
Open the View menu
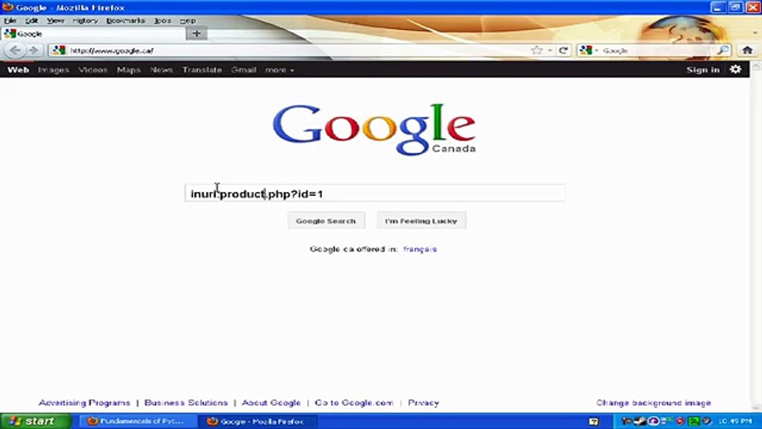click(x=55, y=20)
